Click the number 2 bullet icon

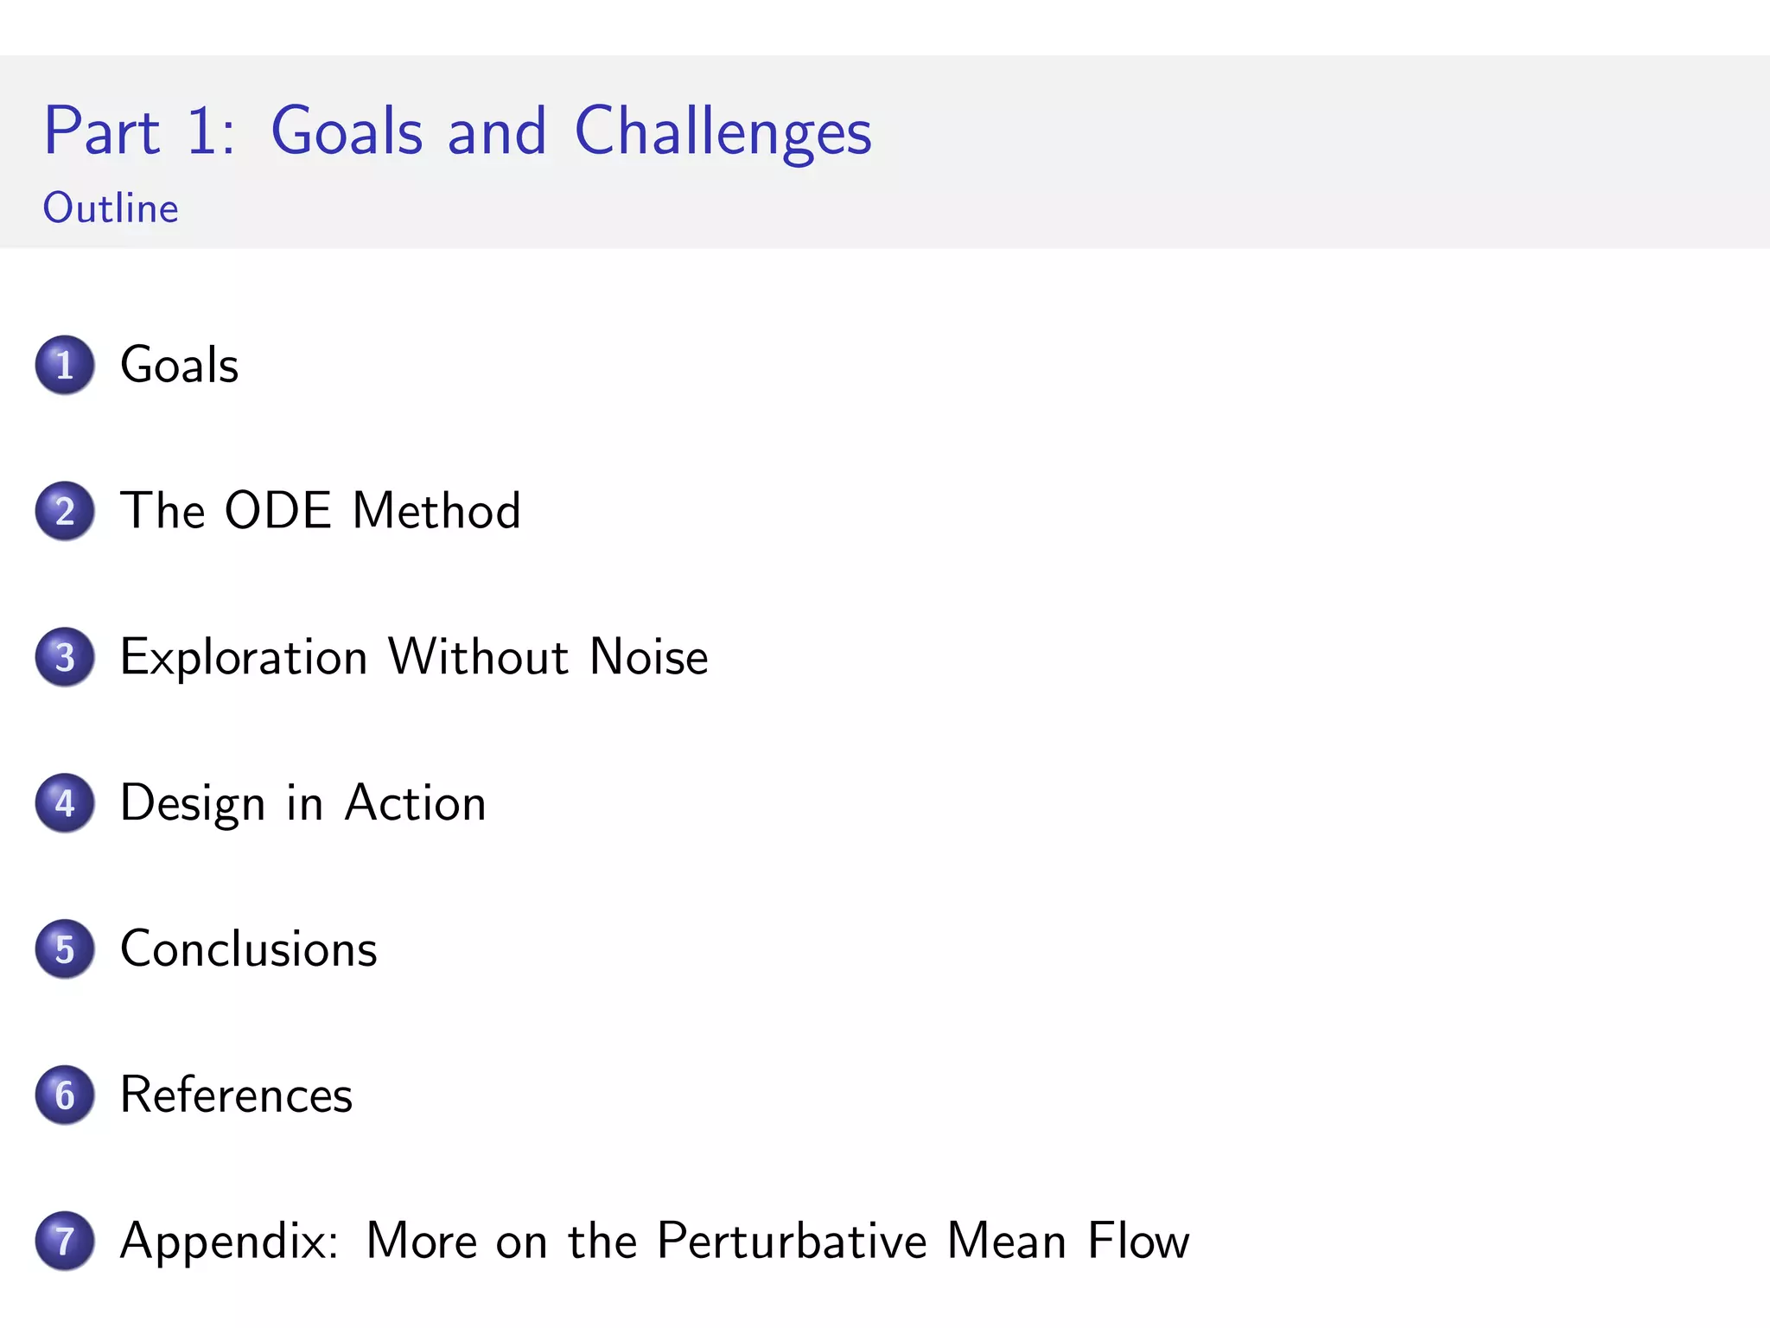point(65,511)
